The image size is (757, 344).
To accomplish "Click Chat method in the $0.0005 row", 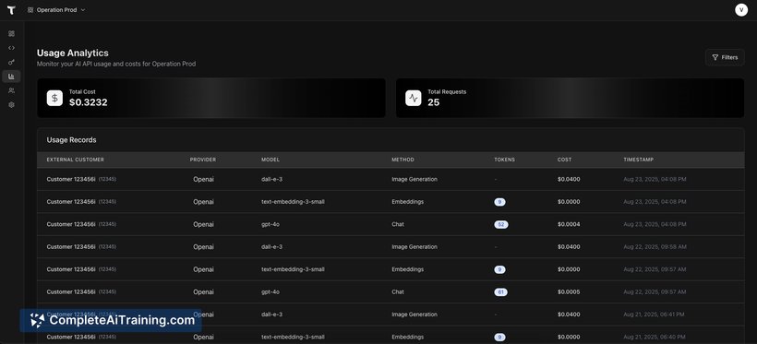I will (398, 292).
